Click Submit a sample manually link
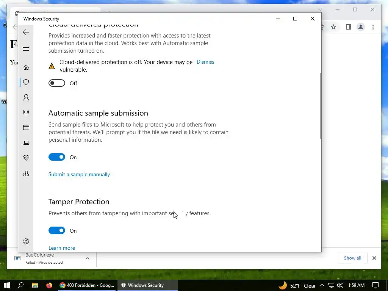The width and height of the screenshot is (388, 291). pos(79,174)
